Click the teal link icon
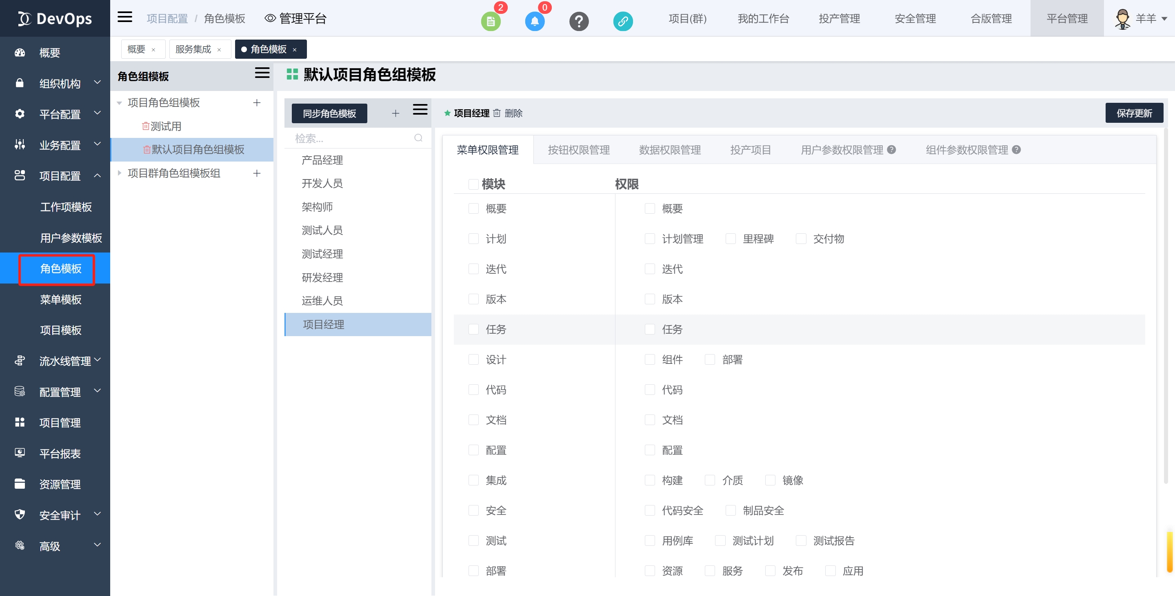Image resolution: width=1175 pixels, height=596 pixels. 623,21
